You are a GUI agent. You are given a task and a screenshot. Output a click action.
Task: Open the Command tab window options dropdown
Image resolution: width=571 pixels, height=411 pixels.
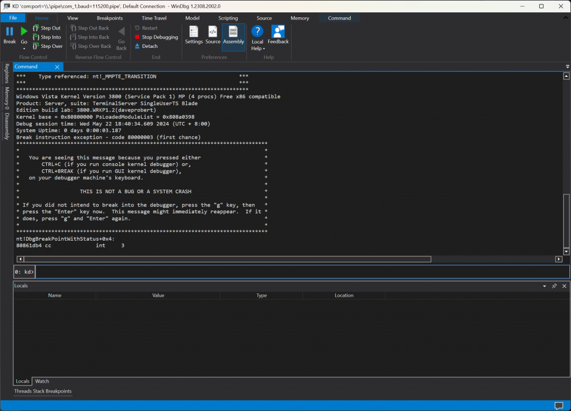(x=567, y=67)
